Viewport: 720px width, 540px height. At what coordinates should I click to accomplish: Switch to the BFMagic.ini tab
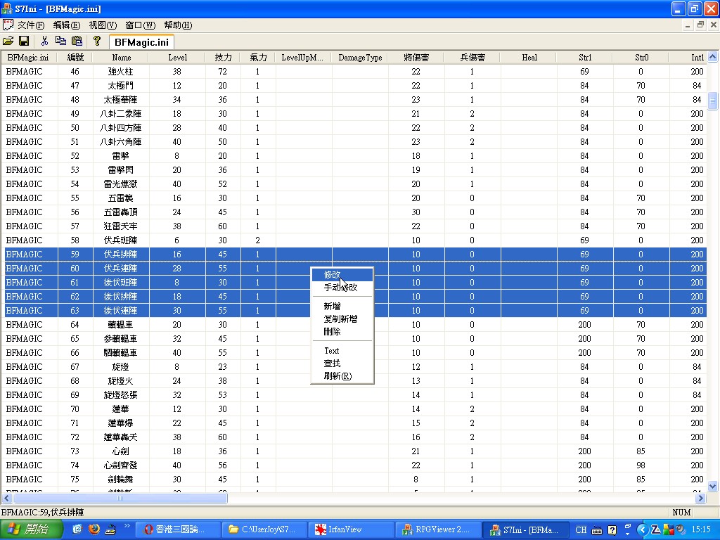pyautogui.click(x=141, y=42)
